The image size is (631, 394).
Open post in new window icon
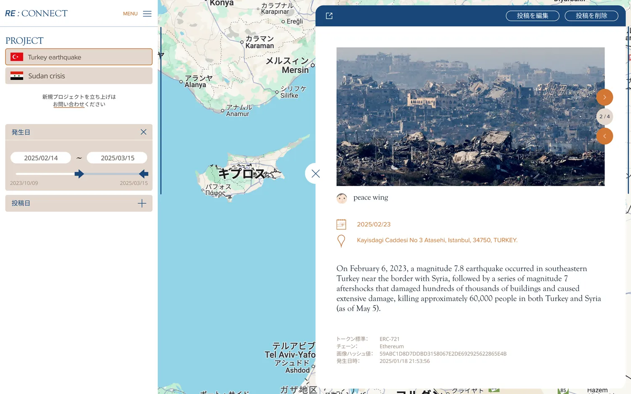329,16
